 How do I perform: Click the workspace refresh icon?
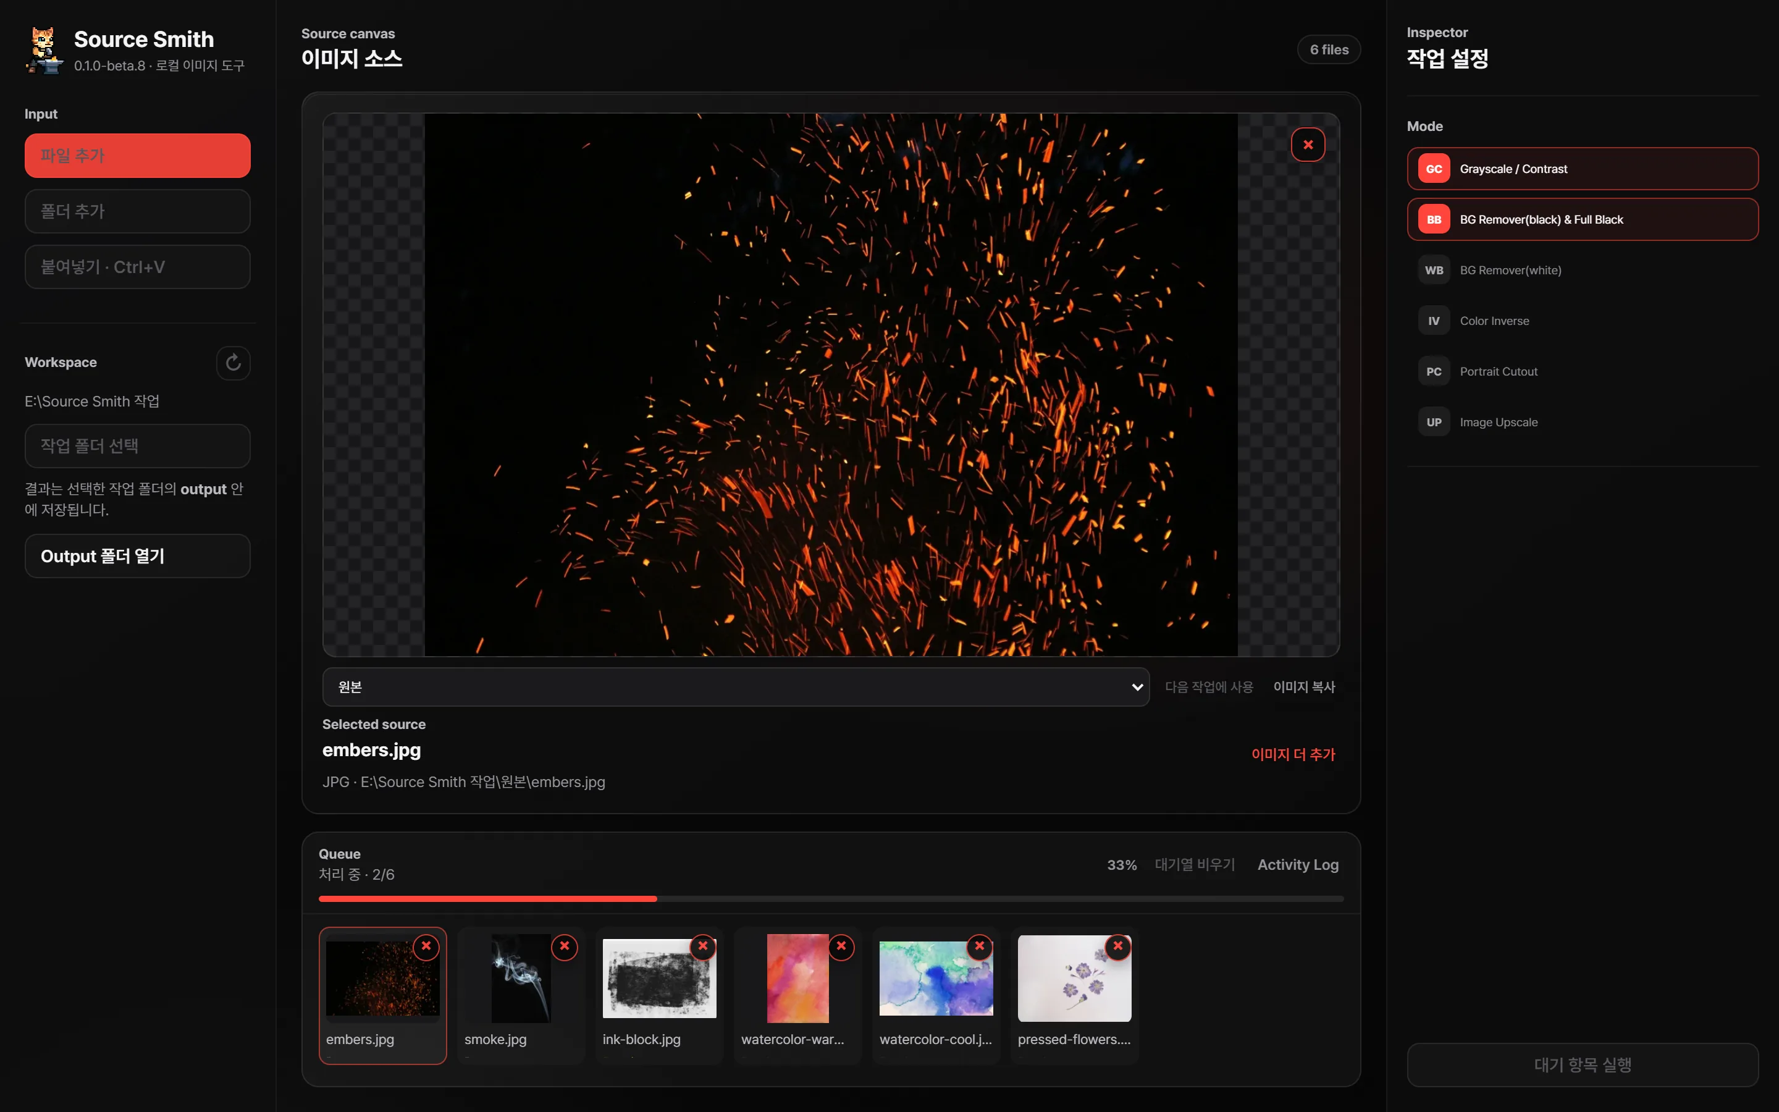pyautogui.click(x=233, y=363)
